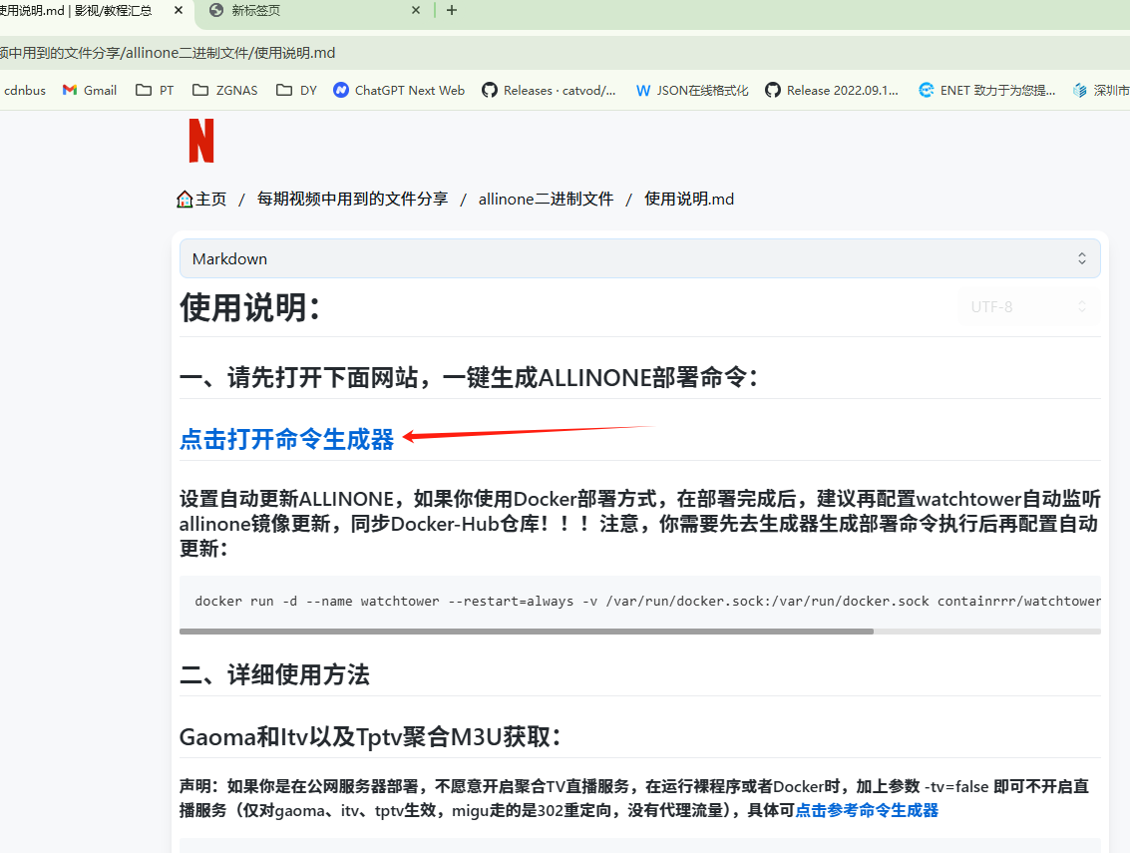Launch the ChatGPT Next Web bookmark icon
1130x853 pixels.
click(342, 90)
